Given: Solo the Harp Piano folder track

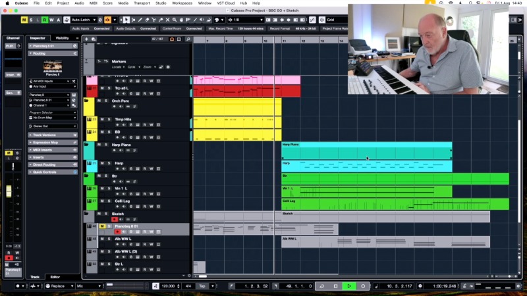Looking at the screenshot, I should tap(107, 144).
